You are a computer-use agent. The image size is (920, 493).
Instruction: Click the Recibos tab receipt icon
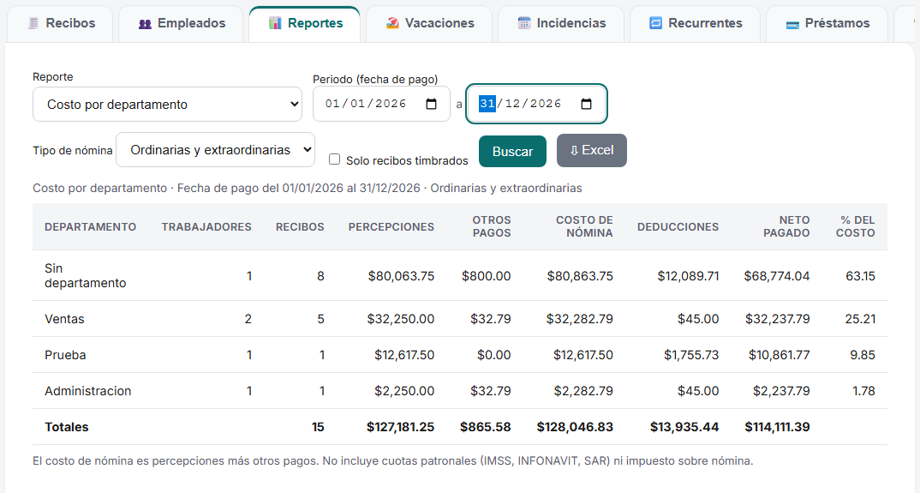click(33, 23)
